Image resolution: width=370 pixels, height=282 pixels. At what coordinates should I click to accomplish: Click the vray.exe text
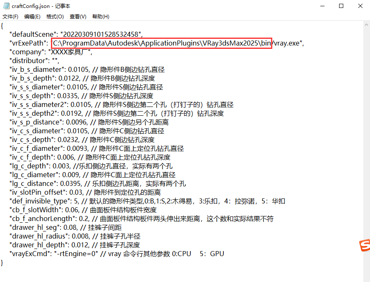coord(286,43)
